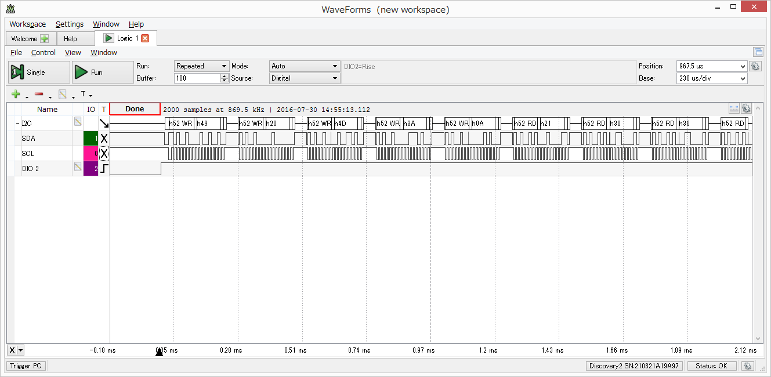The image size is (771, 377).
Task: Open time settings gear next to Position
Action: (x=755, y=66)
